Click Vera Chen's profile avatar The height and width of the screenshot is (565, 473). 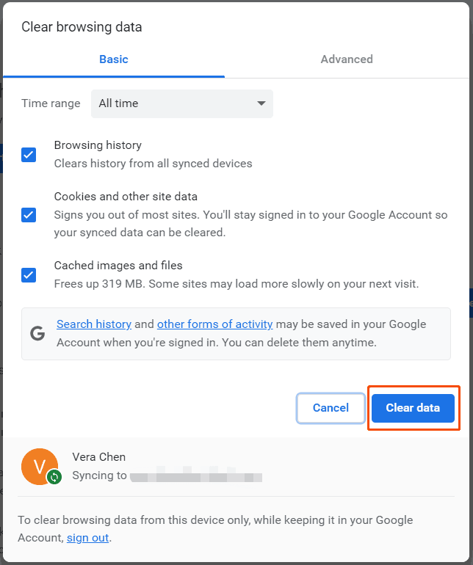click(x=40, y=466)
